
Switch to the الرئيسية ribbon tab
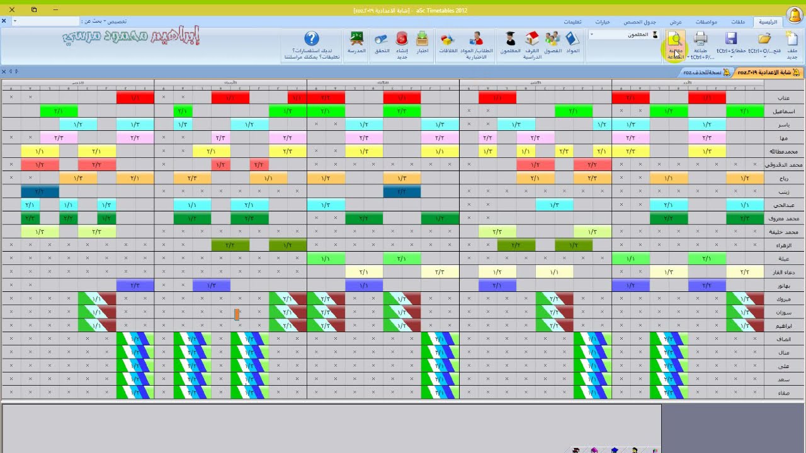coord(768,21)
